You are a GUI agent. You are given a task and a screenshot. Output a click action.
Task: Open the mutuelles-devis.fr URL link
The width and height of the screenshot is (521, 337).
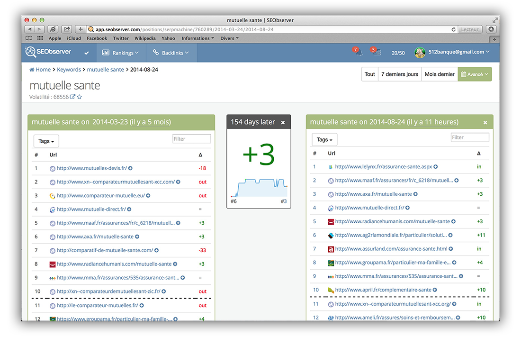pyautogui.click(x=92, y=168)
